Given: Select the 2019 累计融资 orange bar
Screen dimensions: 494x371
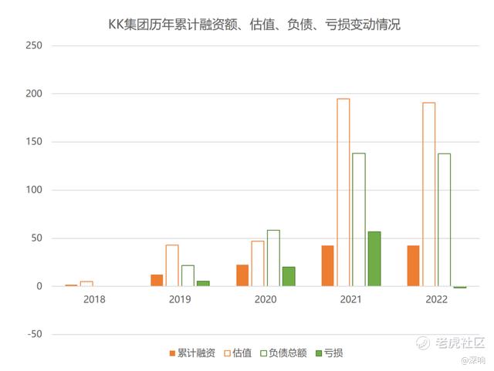Looking at the screenshot, I should pos(157,280).
